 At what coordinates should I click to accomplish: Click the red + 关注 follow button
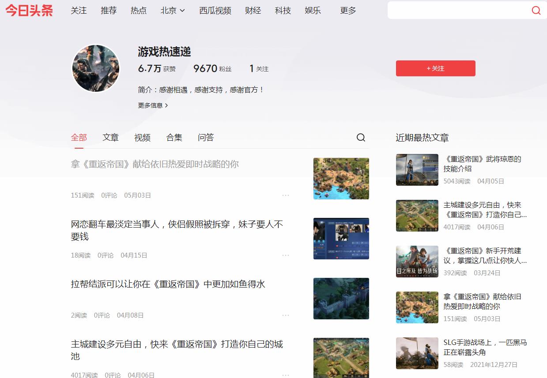[x=435, y=68]
